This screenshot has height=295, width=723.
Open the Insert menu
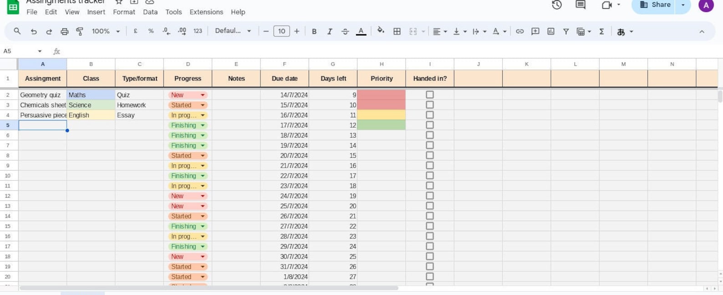point(96,12)
